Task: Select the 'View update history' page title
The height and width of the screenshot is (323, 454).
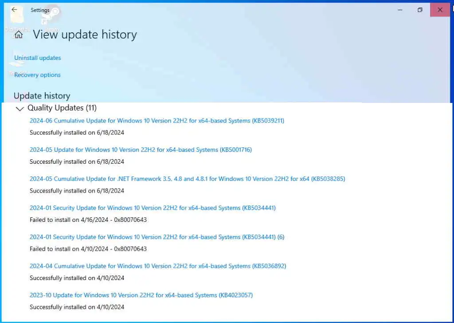Action: [85, 35]
